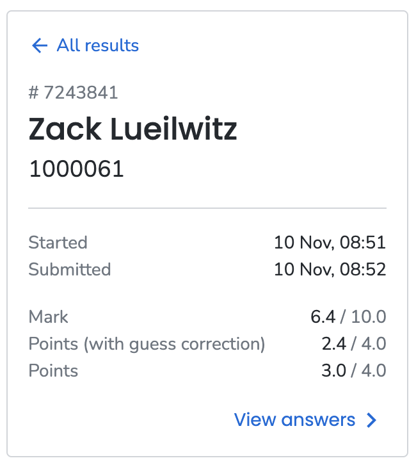Click the Started label
The height and width of the screenshot is (465, 416).
[x=58, y=243]
